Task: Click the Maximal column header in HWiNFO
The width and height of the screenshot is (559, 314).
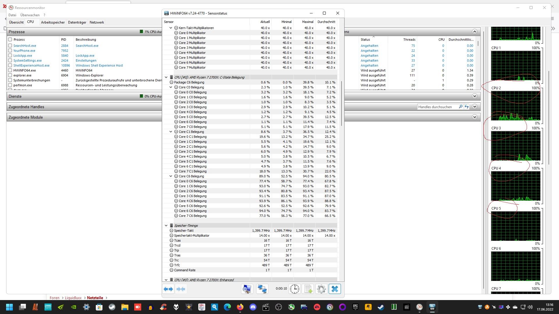Action: pyautogui.click(x=304, y=22)
